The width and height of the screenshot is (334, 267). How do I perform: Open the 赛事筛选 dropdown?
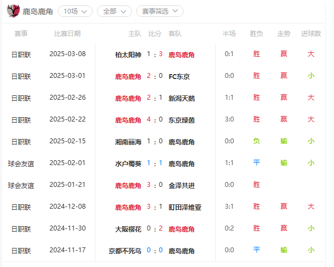160,11
